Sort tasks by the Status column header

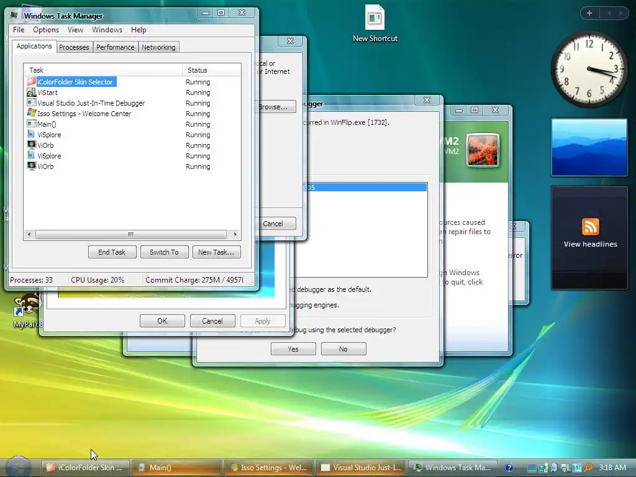[211, 70]
